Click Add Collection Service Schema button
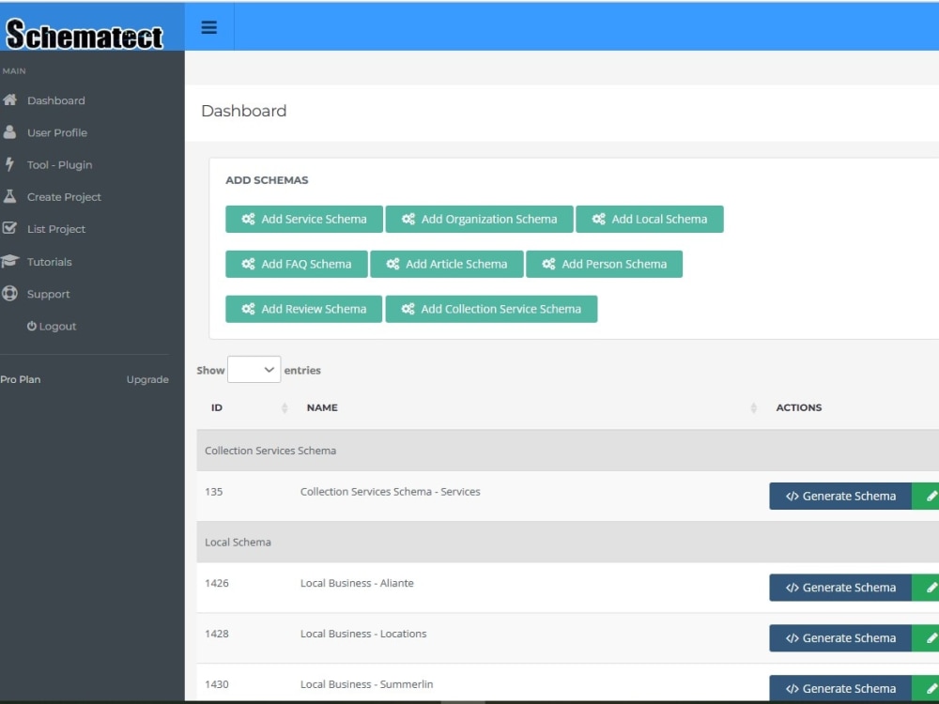 point(491,309)
